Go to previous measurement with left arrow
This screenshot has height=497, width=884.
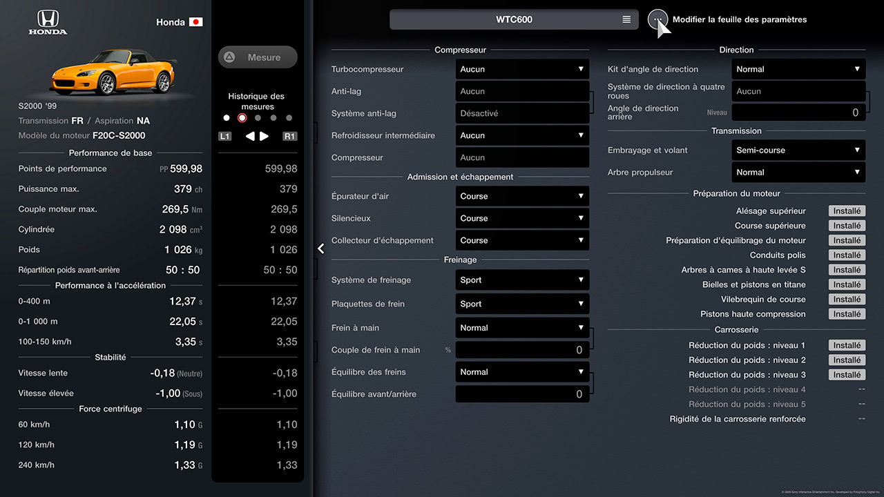tap(250, 136)
